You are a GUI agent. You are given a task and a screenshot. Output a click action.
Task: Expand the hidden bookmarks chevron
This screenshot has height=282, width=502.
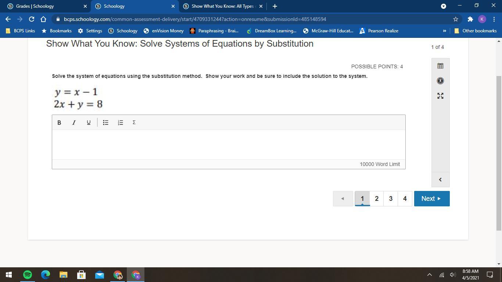pyautogui.click(x=444, y=31)
